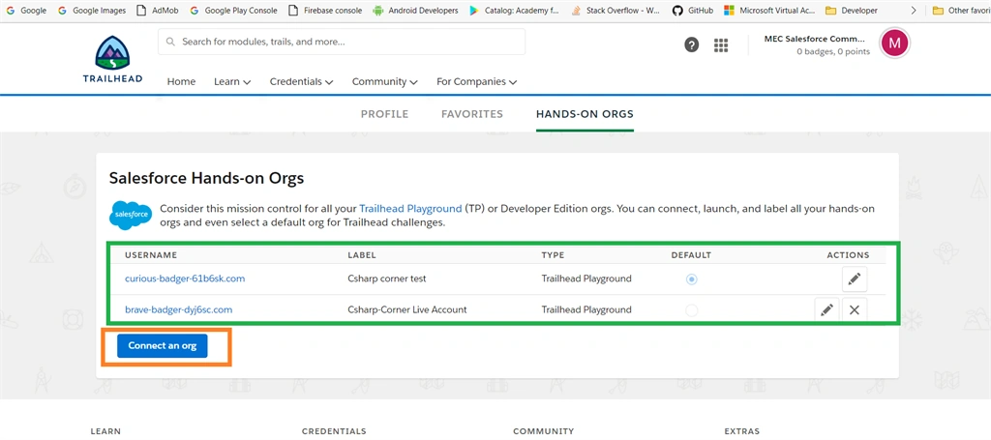Click the user avatar M icon
The height and width of the screenshot is (440, 991).
[894, 44]
